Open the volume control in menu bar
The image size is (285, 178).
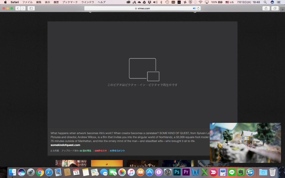pos(155,2)
